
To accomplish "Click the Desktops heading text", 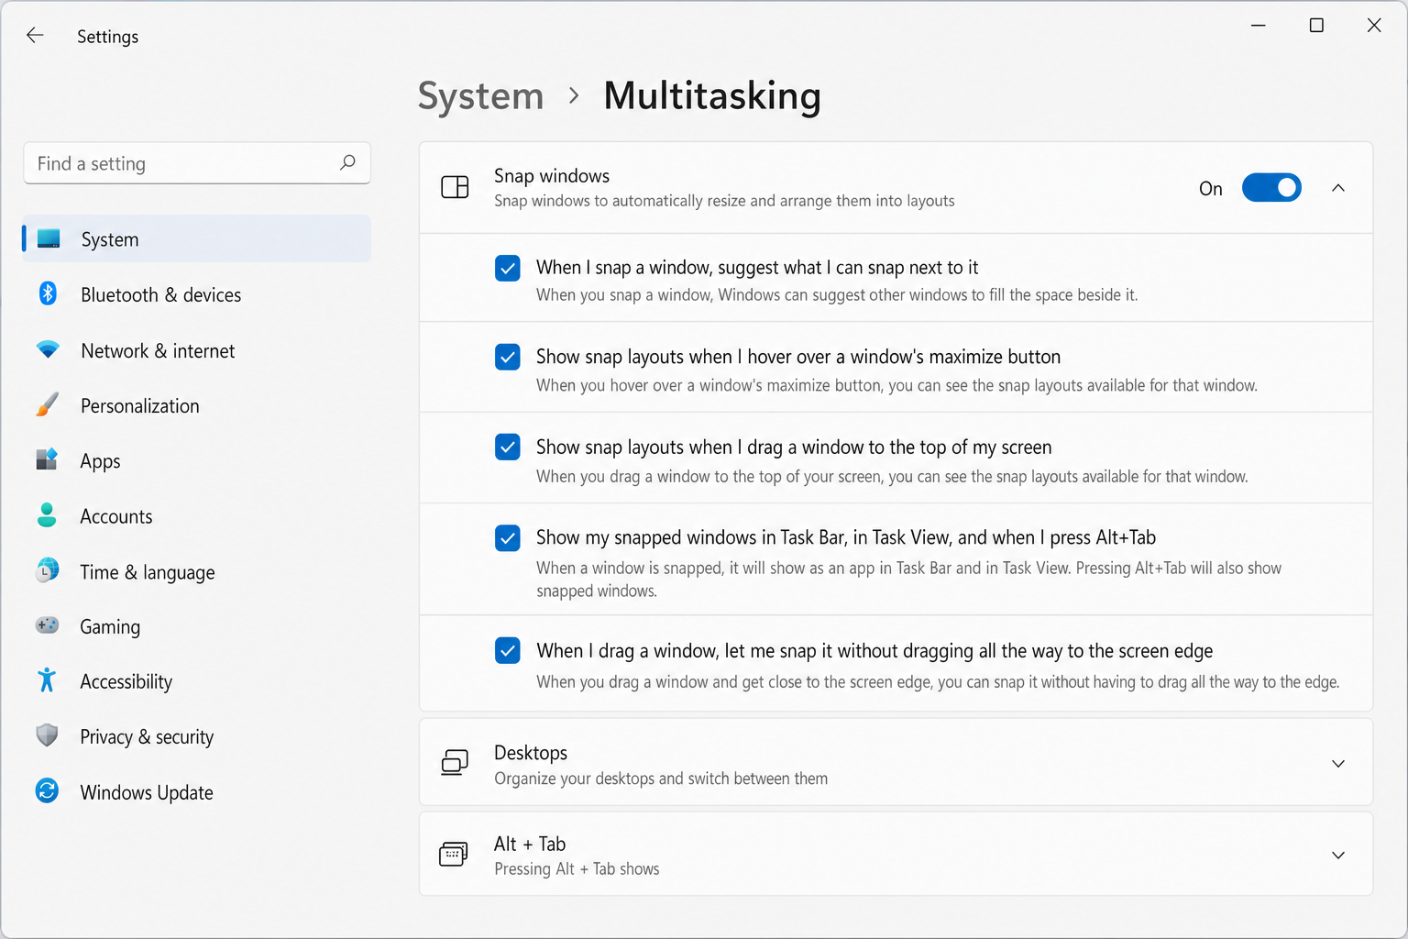I will tap(531, 753).
